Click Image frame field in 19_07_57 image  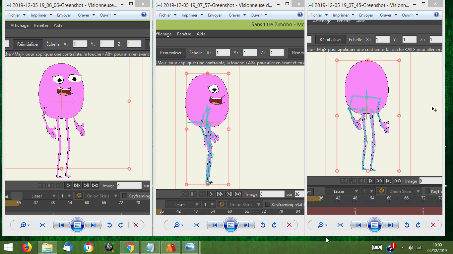click(272, 194)
